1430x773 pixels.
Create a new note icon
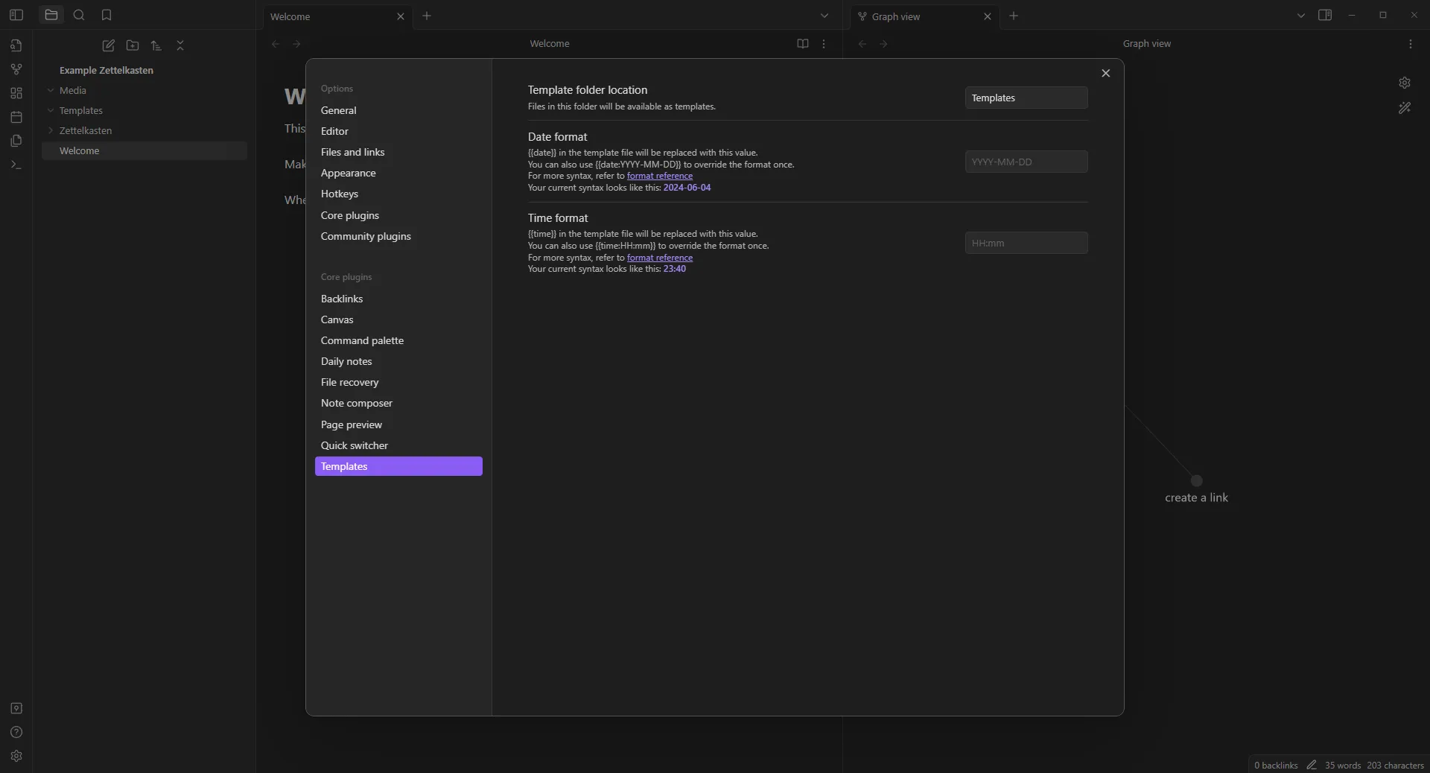click(x=109, y=45)
